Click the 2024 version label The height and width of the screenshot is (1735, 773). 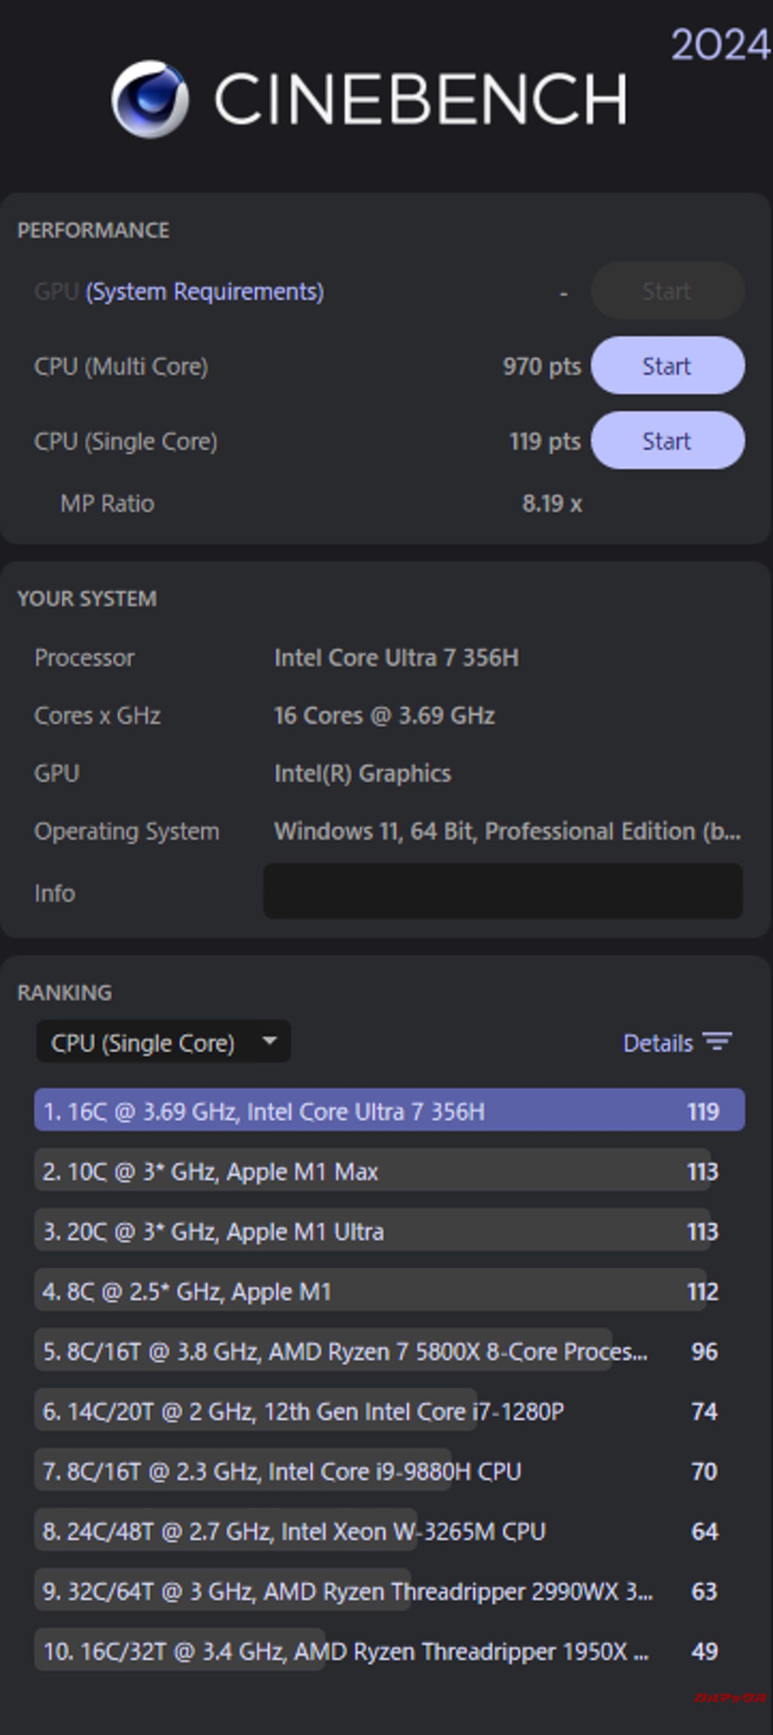[720, 45]
